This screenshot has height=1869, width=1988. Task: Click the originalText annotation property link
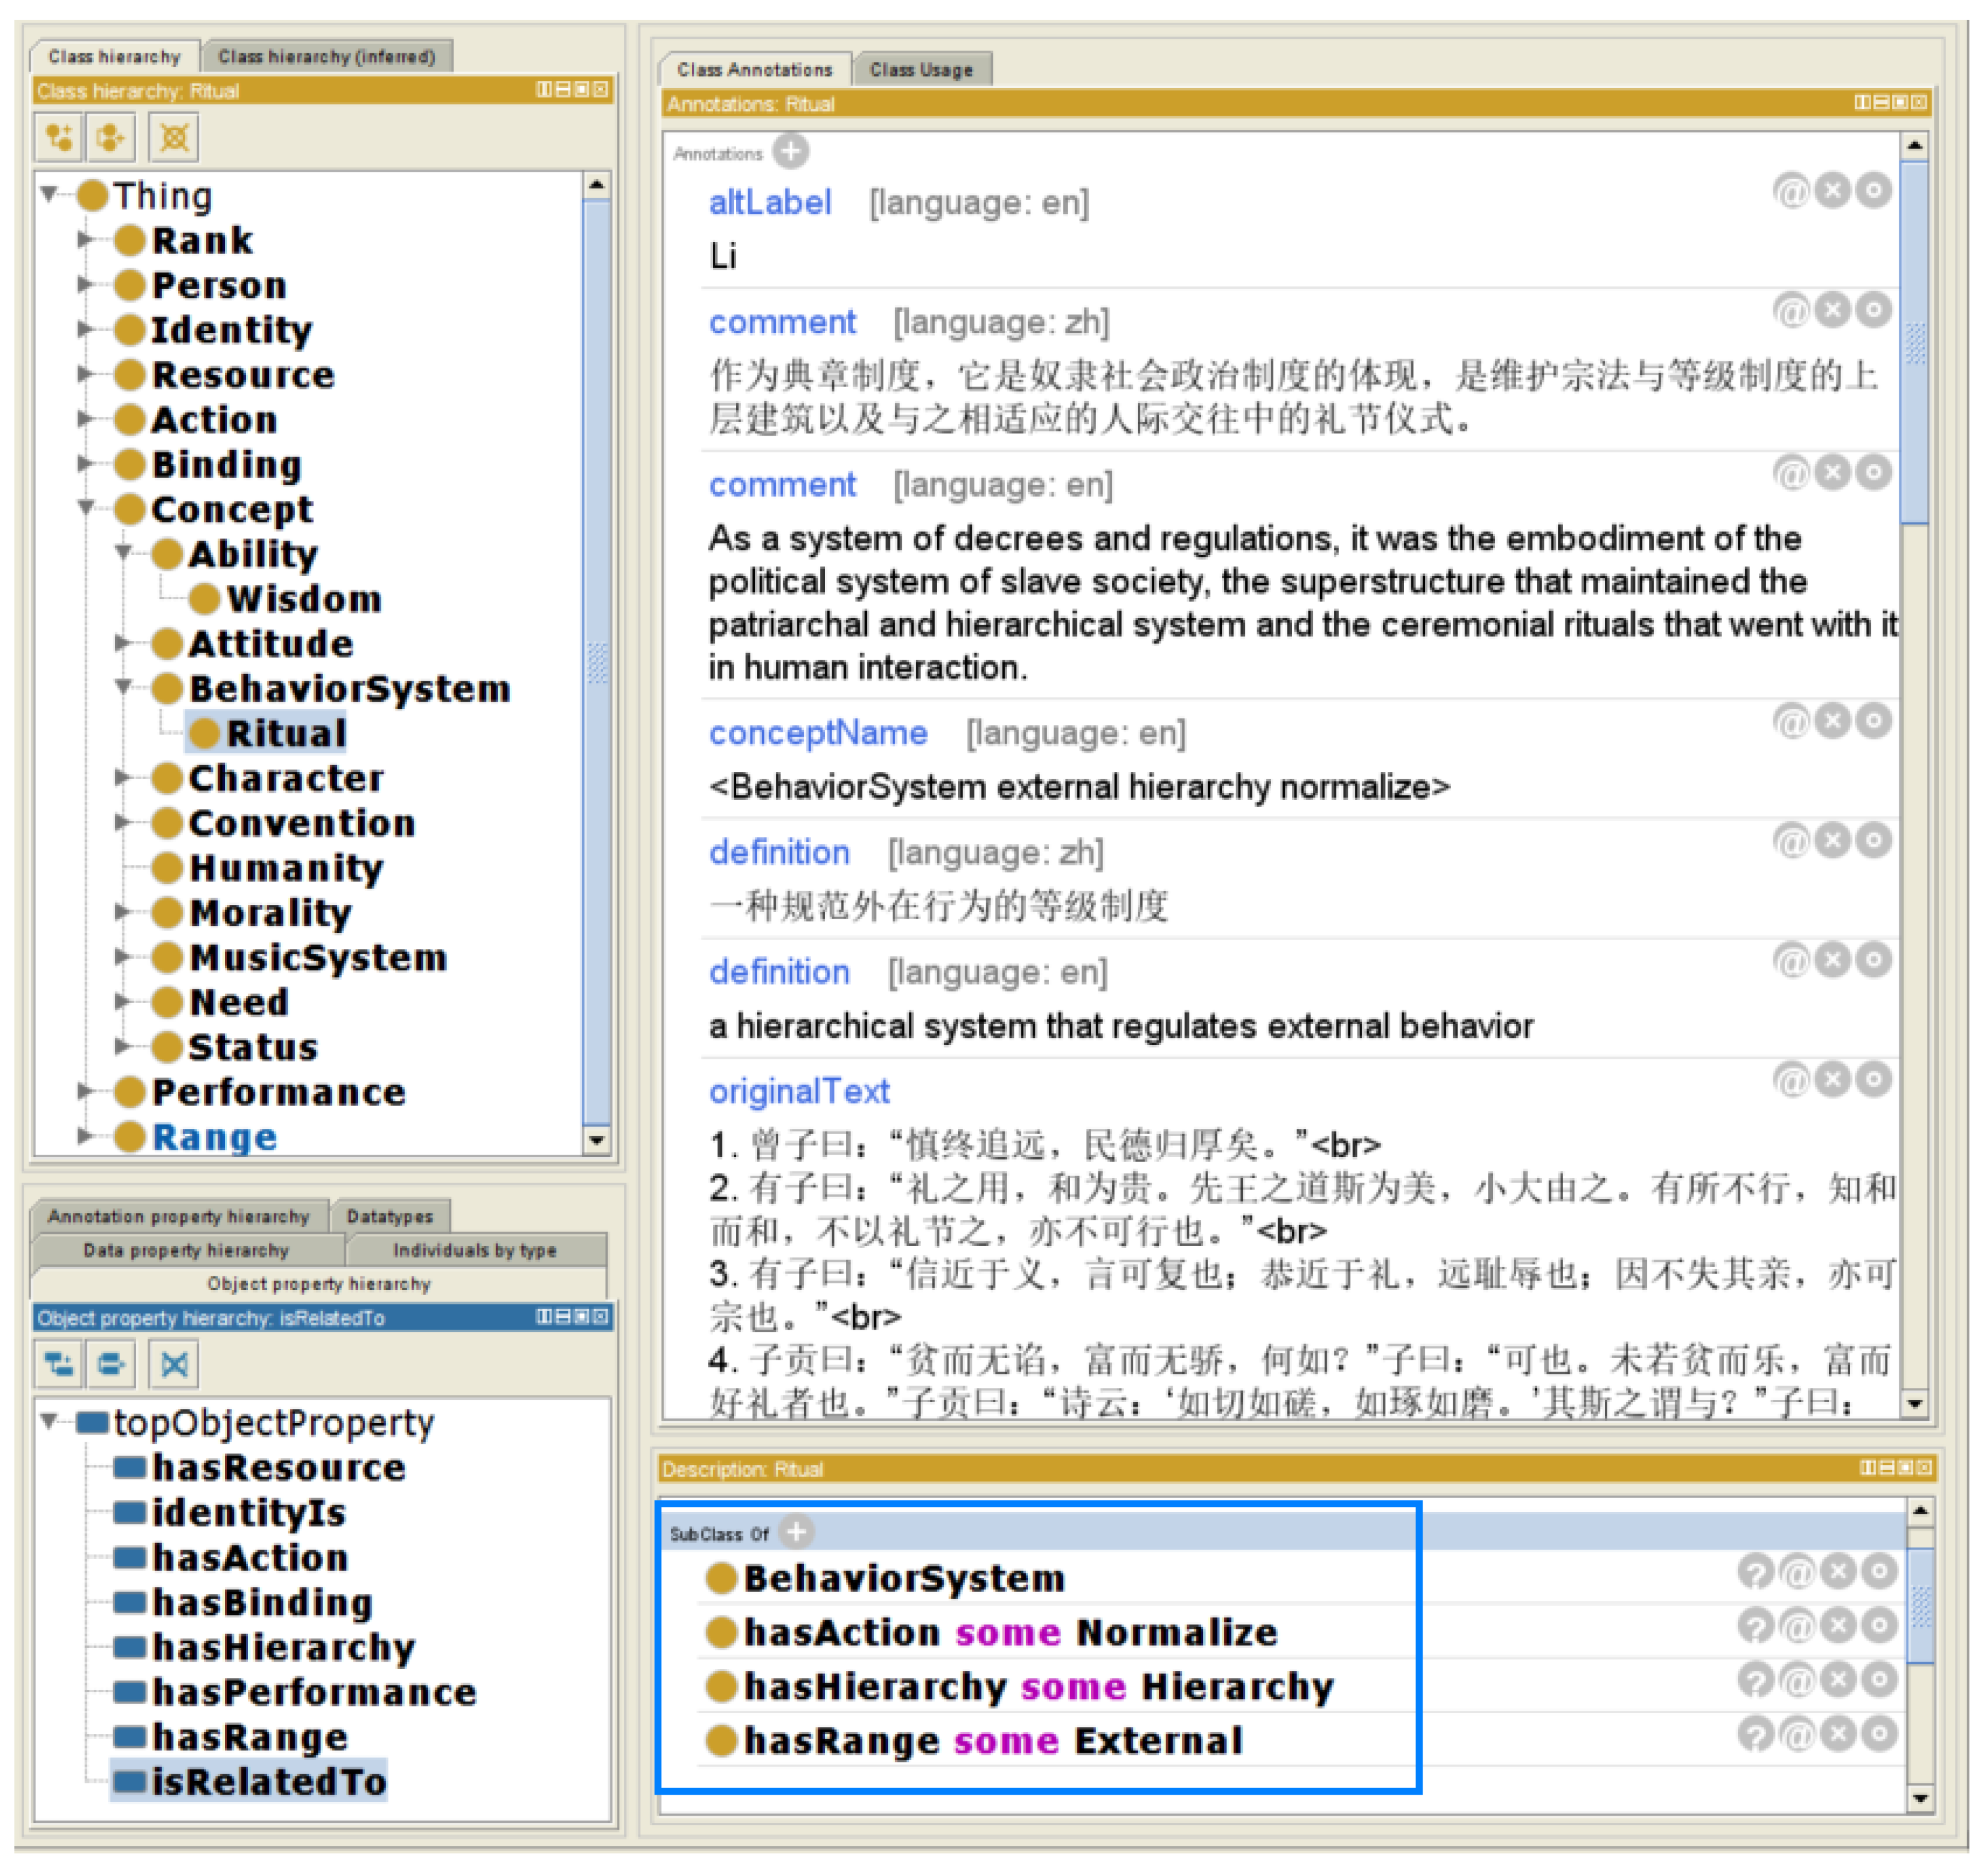point(799,1091)
